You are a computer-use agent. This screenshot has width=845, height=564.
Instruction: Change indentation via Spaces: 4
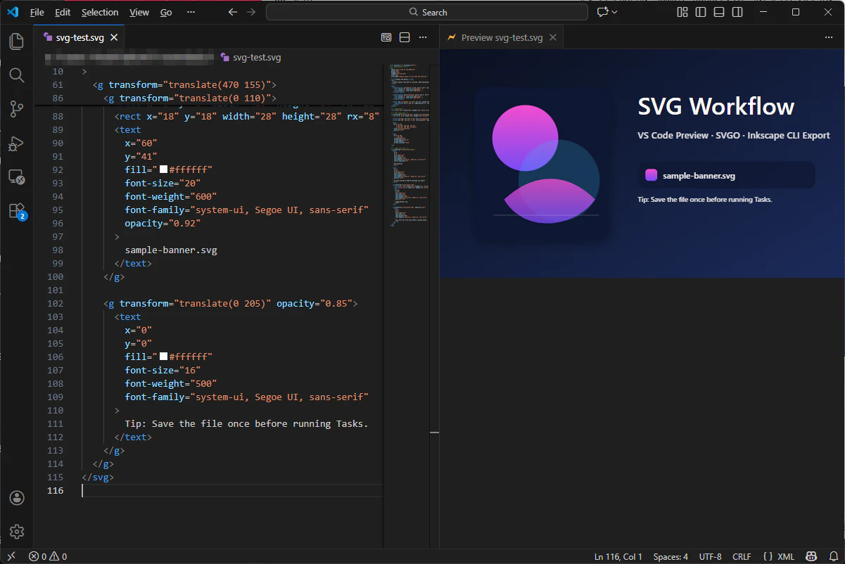(x=671, y=556)
